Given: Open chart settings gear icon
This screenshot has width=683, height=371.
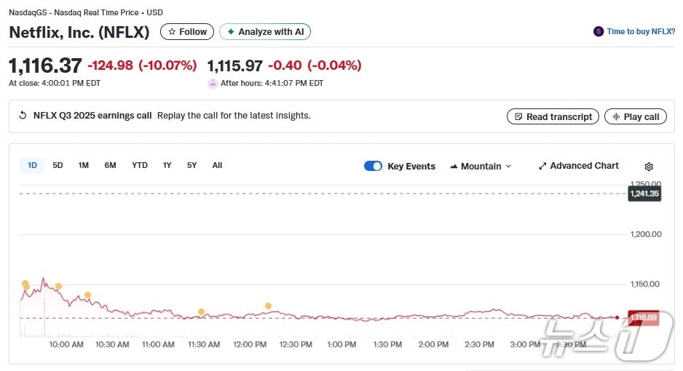Looking at the screenshot, I should (x=649, y=167).
